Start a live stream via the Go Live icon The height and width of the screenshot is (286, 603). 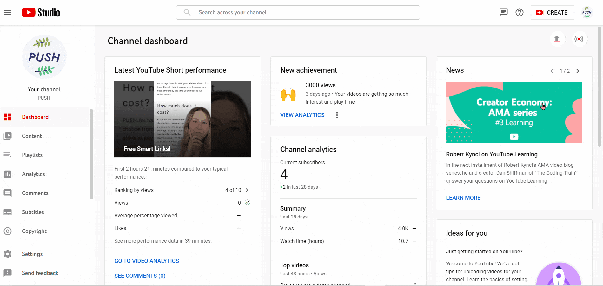580,39
